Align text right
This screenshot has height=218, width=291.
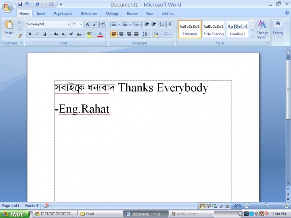pyautogui.click(x=129, y=34)
